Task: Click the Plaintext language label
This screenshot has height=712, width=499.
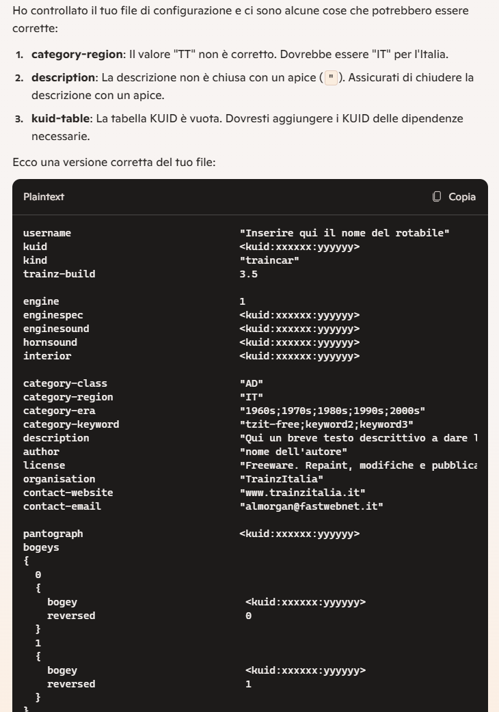Action: pos(44,197)
